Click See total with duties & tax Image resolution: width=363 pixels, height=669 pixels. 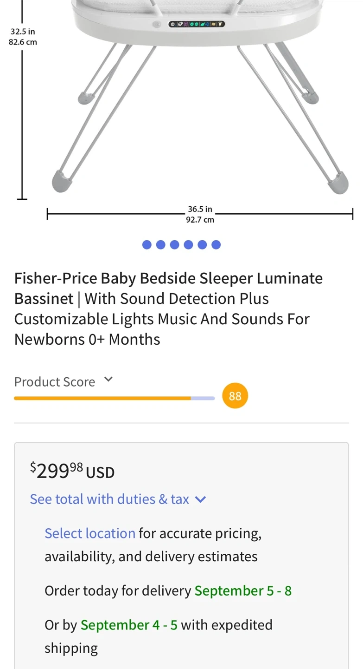click(109, 499)
